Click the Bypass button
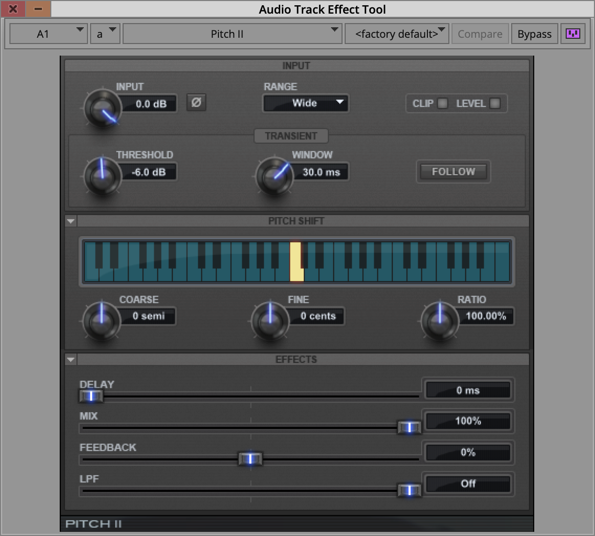Image resolution: width=595 pixels, height=536 pixels. 534,34
